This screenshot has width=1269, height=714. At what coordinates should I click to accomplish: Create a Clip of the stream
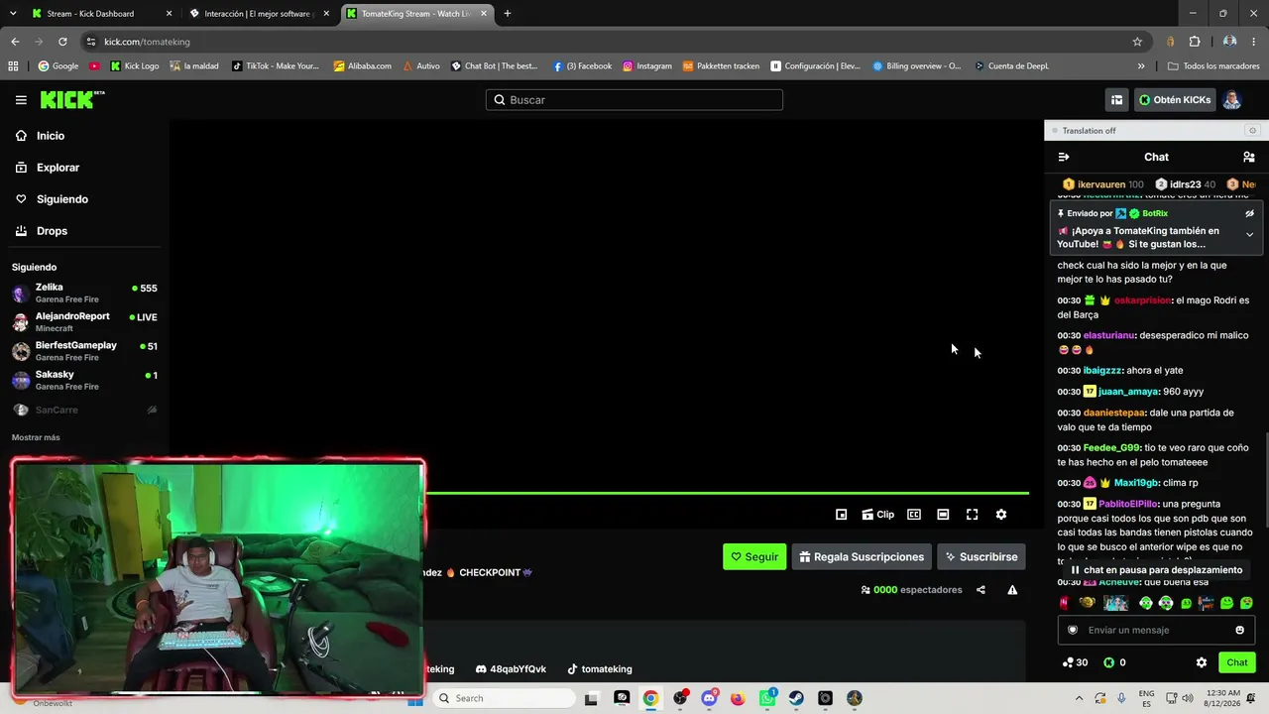(877, 515)
